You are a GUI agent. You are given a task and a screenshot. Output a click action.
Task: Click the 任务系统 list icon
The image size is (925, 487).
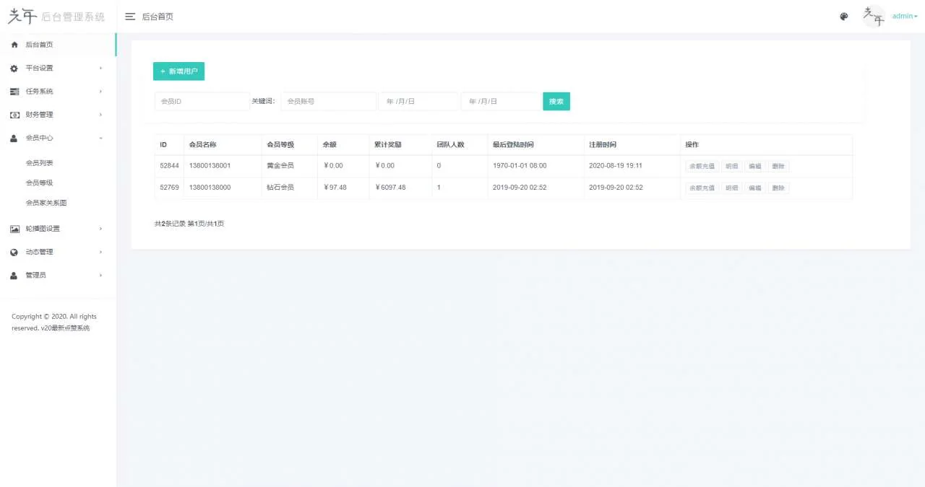coord(14,92)
